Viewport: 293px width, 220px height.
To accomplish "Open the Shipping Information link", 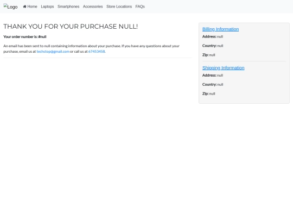I will click(224, 68).
